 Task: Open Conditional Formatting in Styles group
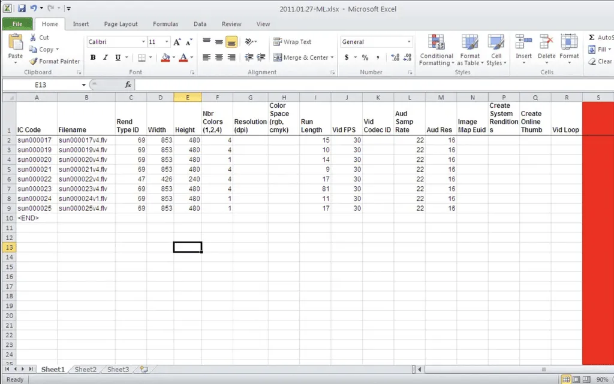(436, 44)
